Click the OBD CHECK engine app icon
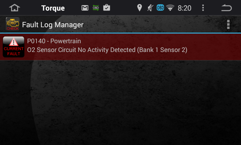 (x=13, y=24)
